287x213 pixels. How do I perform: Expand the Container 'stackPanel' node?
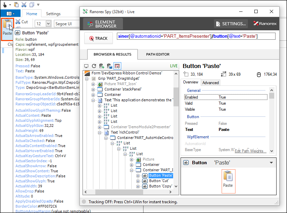point(93,90)
